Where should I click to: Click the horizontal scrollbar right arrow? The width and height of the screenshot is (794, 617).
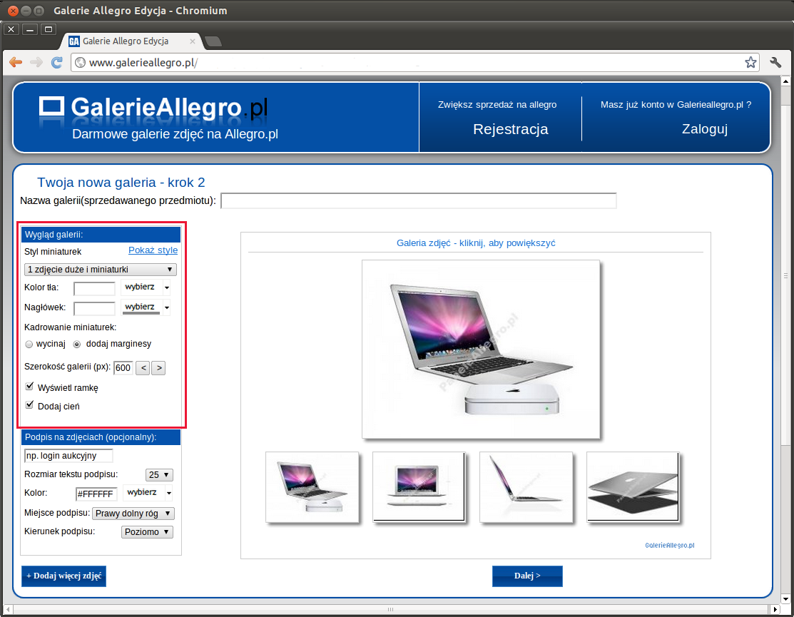pyautogui.click(x=774, y=610)
